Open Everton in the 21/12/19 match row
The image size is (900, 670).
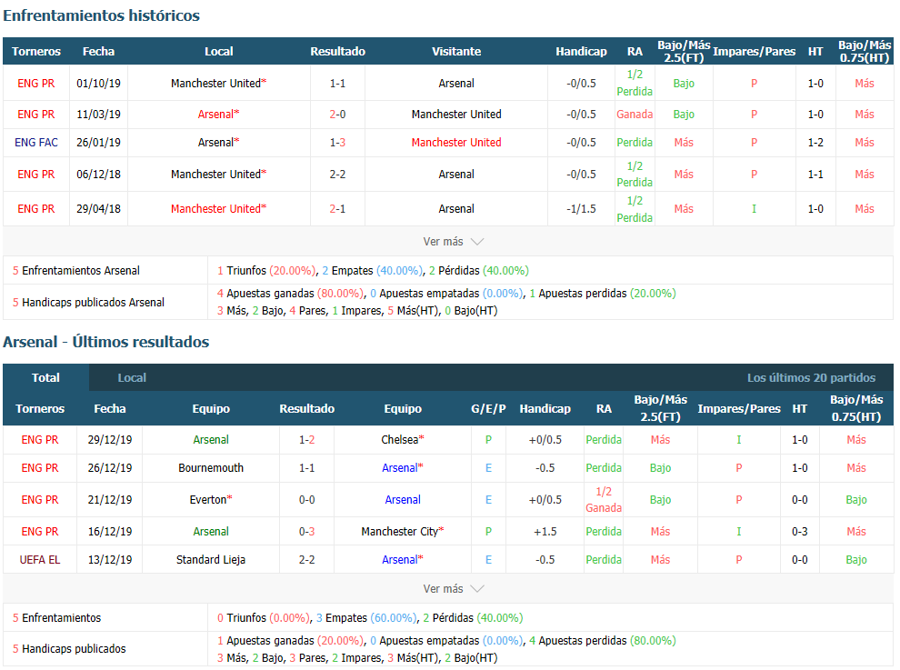click(x=211, y=499)
